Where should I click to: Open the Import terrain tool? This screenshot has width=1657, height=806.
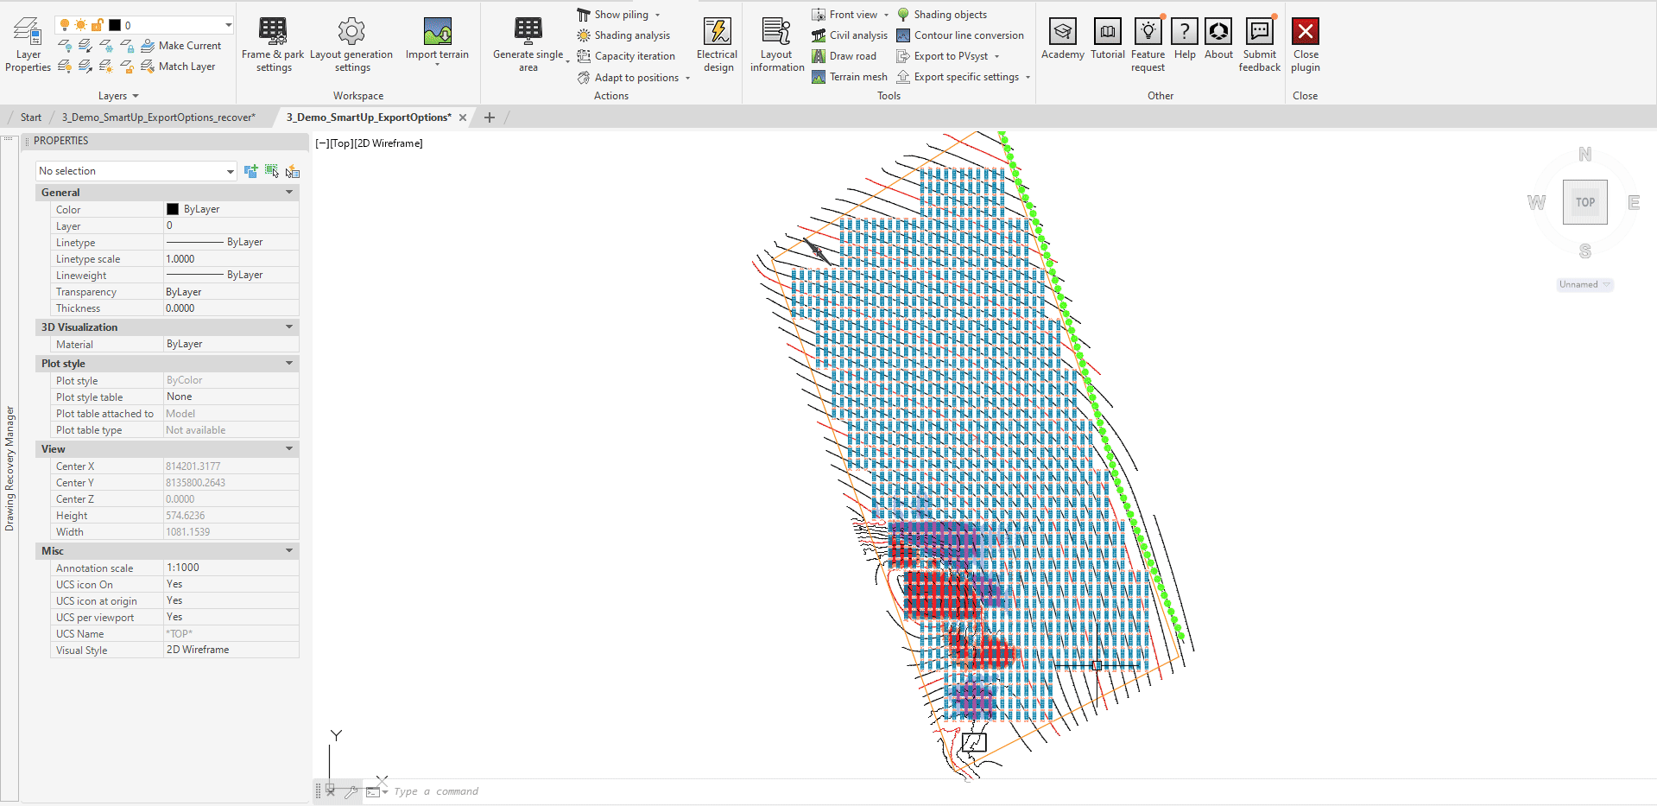point(438,41)
